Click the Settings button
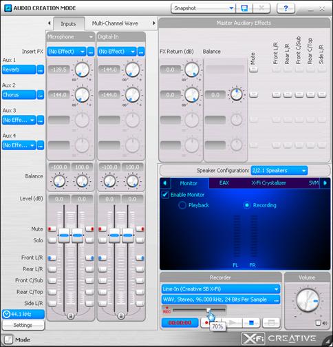This screenshot has height=347, width=333. click(x=23, y=325)
